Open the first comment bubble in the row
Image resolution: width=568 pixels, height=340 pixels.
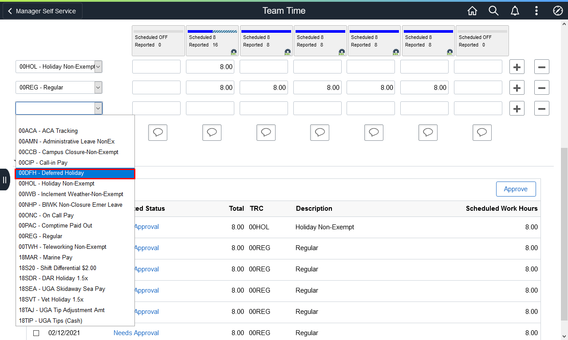[158, 132]
